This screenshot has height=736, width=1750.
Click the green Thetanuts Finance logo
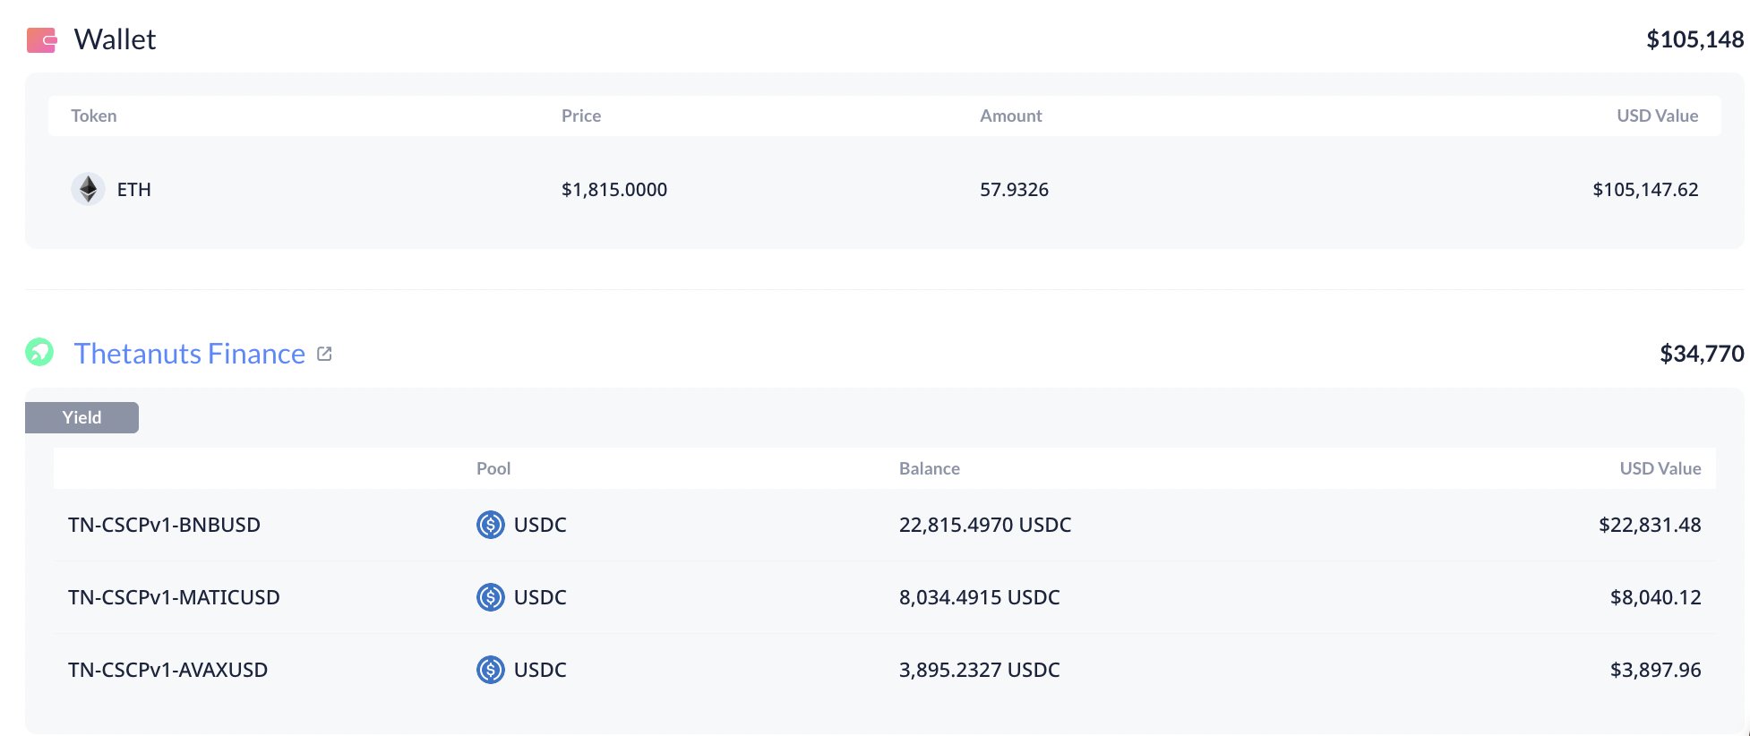pos(39,352)
